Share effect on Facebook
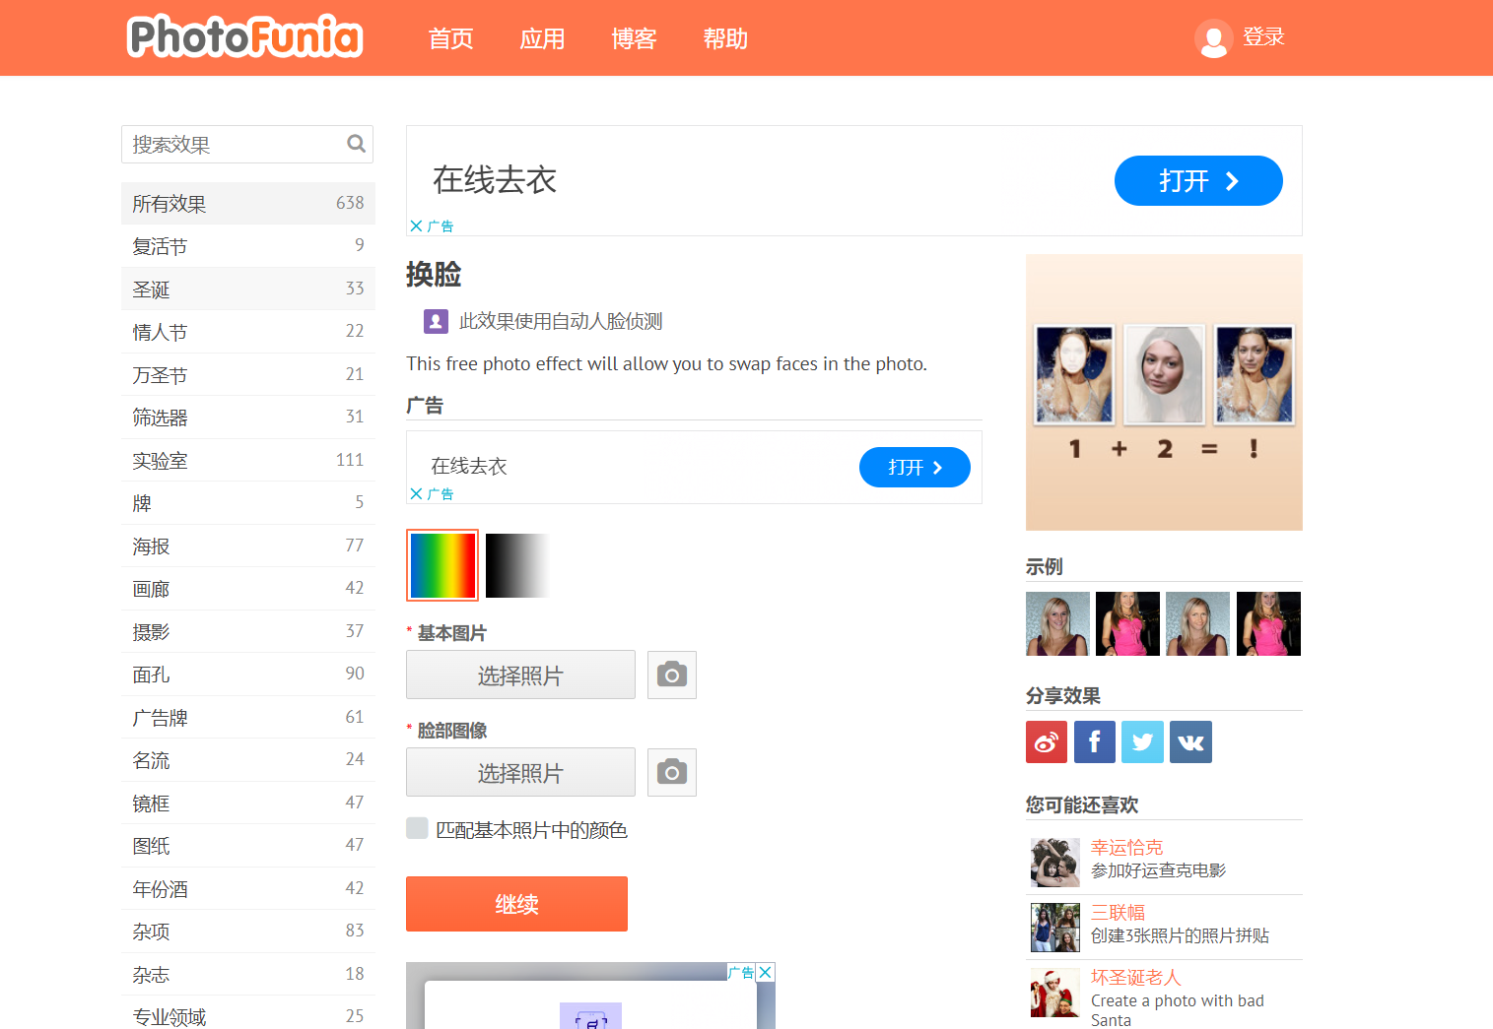This screenshot has height=1029, width=1493. coord(1094,742)
